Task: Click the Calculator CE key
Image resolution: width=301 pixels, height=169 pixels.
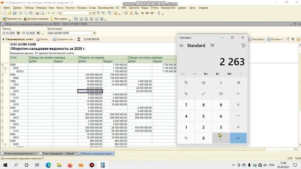Action: (x=204, y=83)
